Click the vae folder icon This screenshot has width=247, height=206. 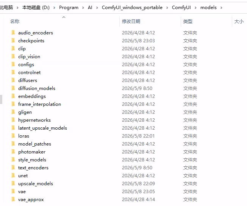click(x=13, y=191)
